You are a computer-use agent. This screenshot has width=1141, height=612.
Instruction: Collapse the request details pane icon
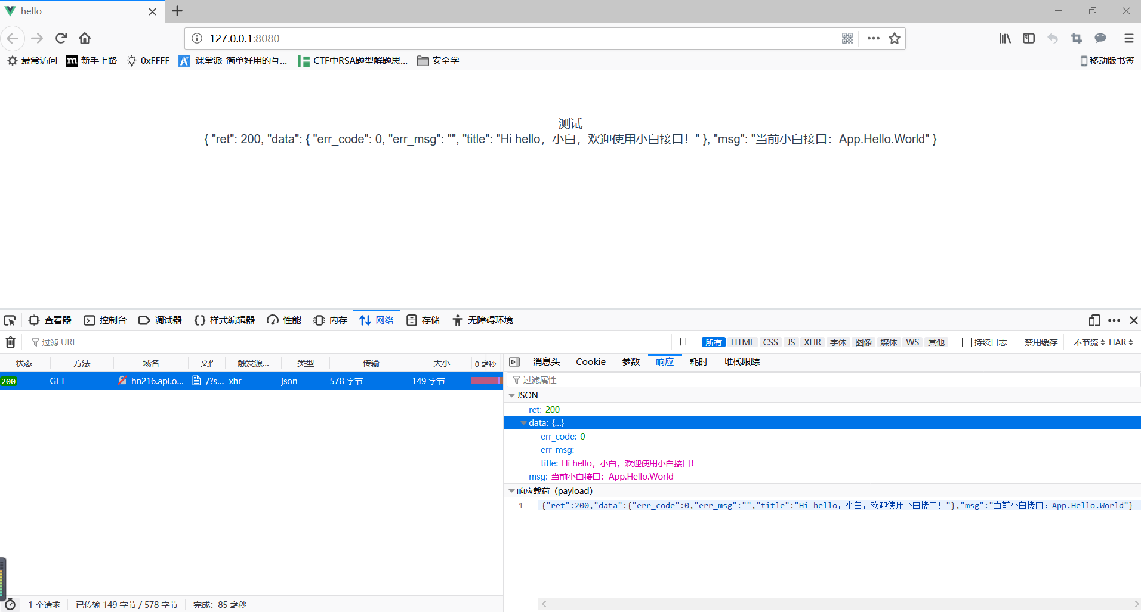coord(514,362)
